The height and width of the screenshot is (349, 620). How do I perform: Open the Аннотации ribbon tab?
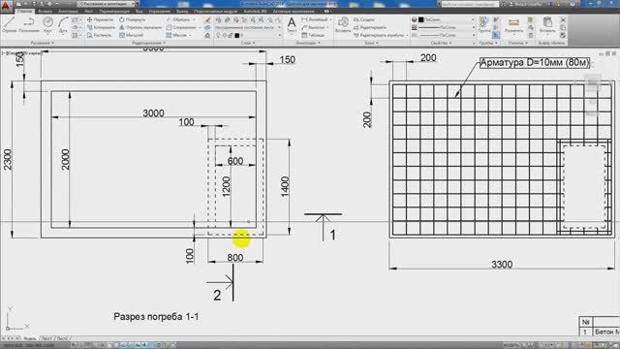[68, 12]
